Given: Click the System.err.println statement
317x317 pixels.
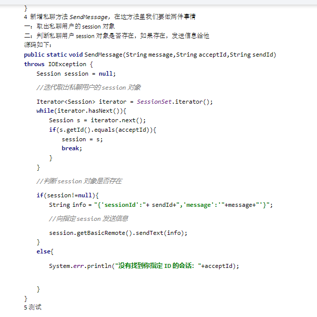Looking at the screenshot, I should [x=144, y=266].
